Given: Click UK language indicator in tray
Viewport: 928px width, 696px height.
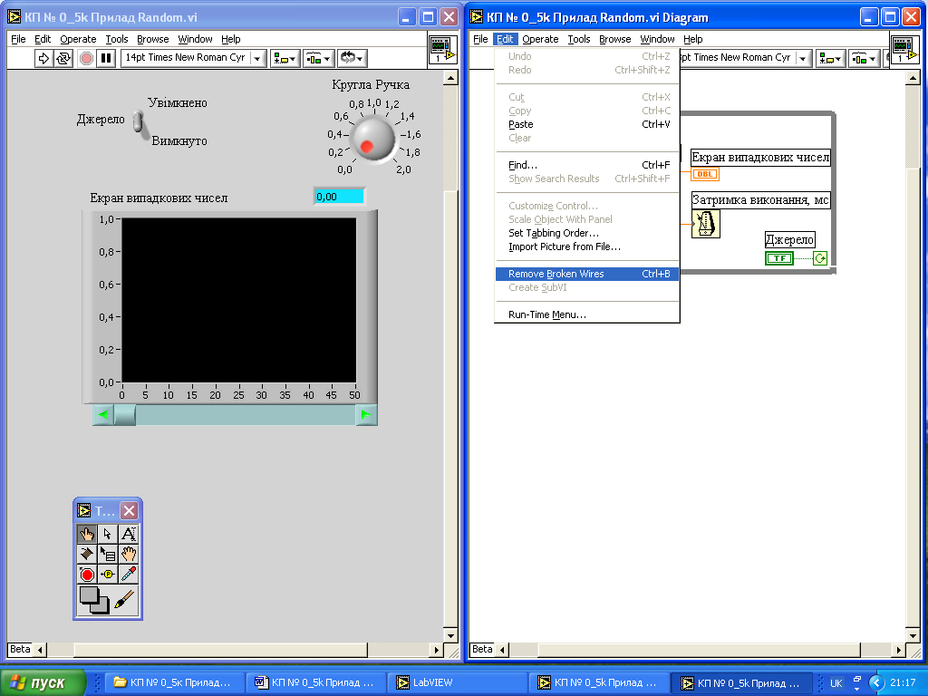Looking at the screenshot, I should click(x=836, y=683).
